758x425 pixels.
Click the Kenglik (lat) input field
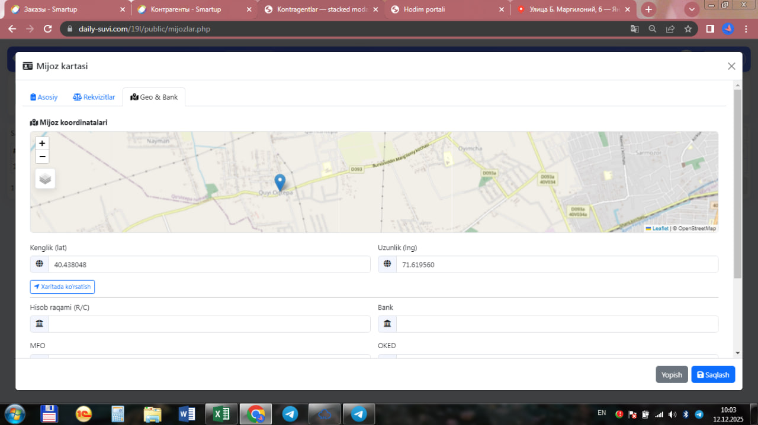click(x=208, y=264)
